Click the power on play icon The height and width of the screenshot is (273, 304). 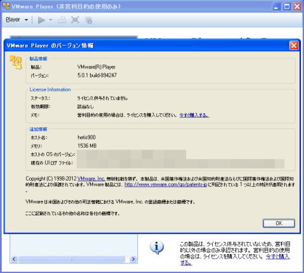(41, 20)
